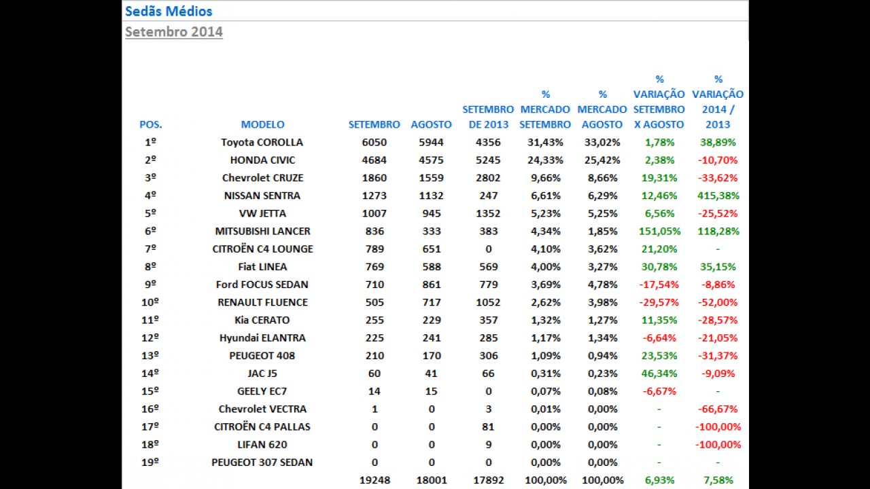Click Lancer's monthly variation 151,05%

(x=659, y=231)
